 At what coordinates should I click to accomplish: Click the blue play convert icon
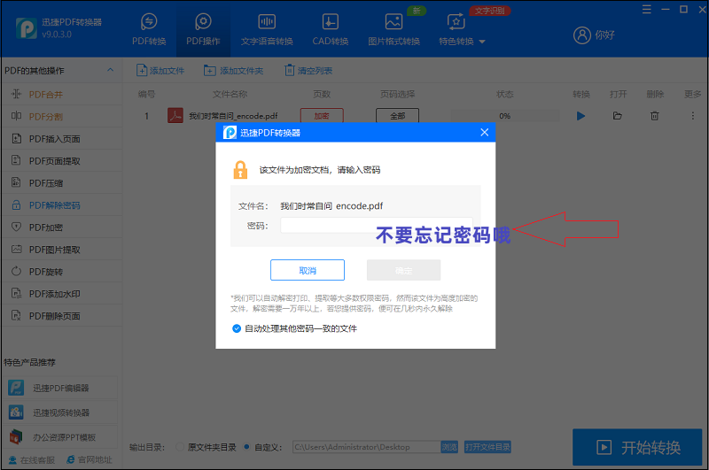click(x=581, y=116)
